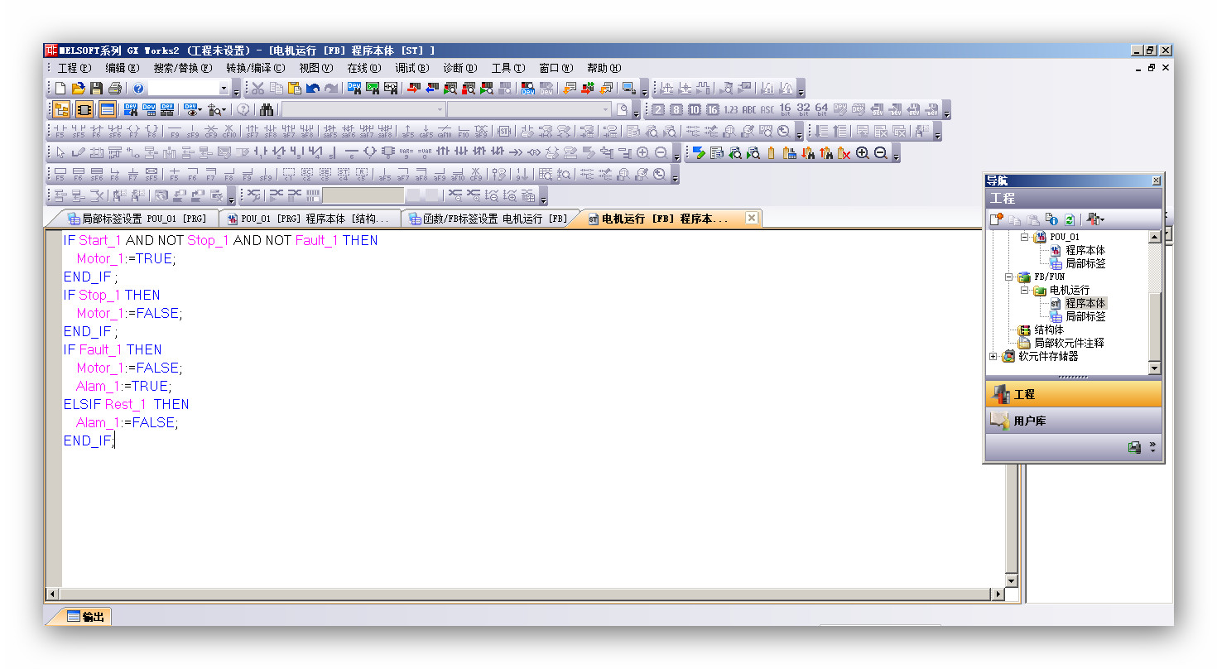Switch to 局部标签设置 POU_01 [PRG] tab
Screen dimensions: 1217x669
pos(137,219)
